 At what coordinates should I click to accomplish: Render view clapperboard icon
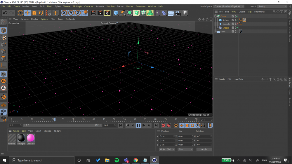[93, 13]
